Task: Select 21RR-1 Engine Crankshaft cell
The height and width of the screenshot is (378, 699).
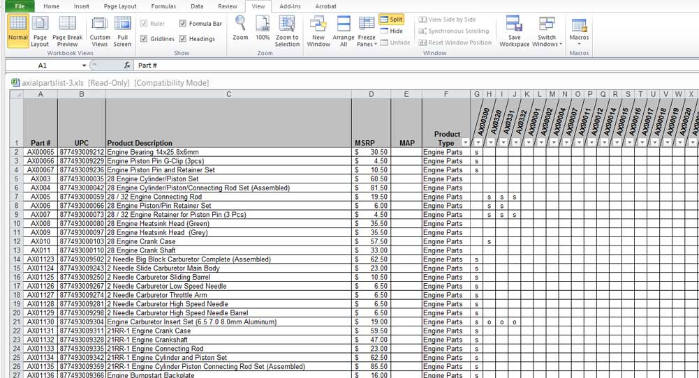Action: pyautogui.click(x=228, y=340)
